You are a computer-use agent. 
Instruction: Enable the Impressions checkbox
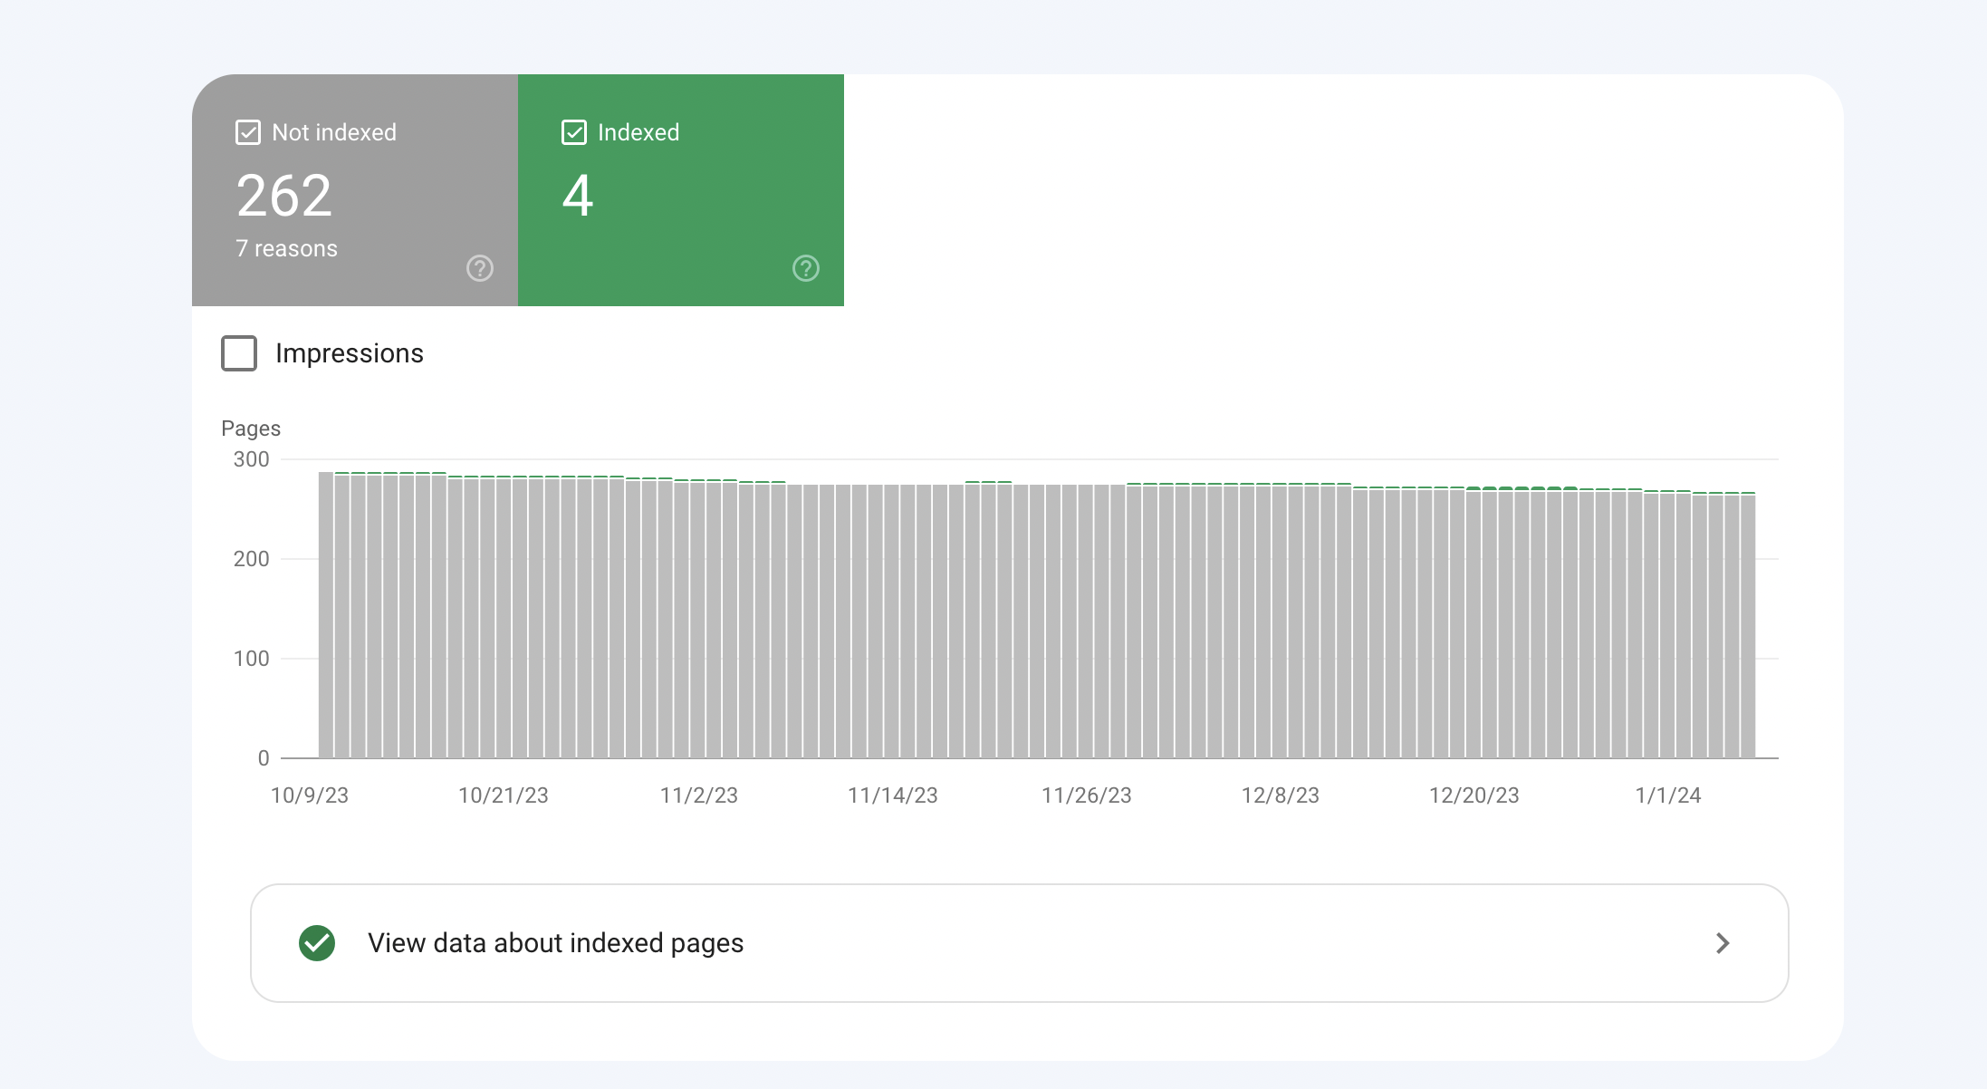point(239,353)
